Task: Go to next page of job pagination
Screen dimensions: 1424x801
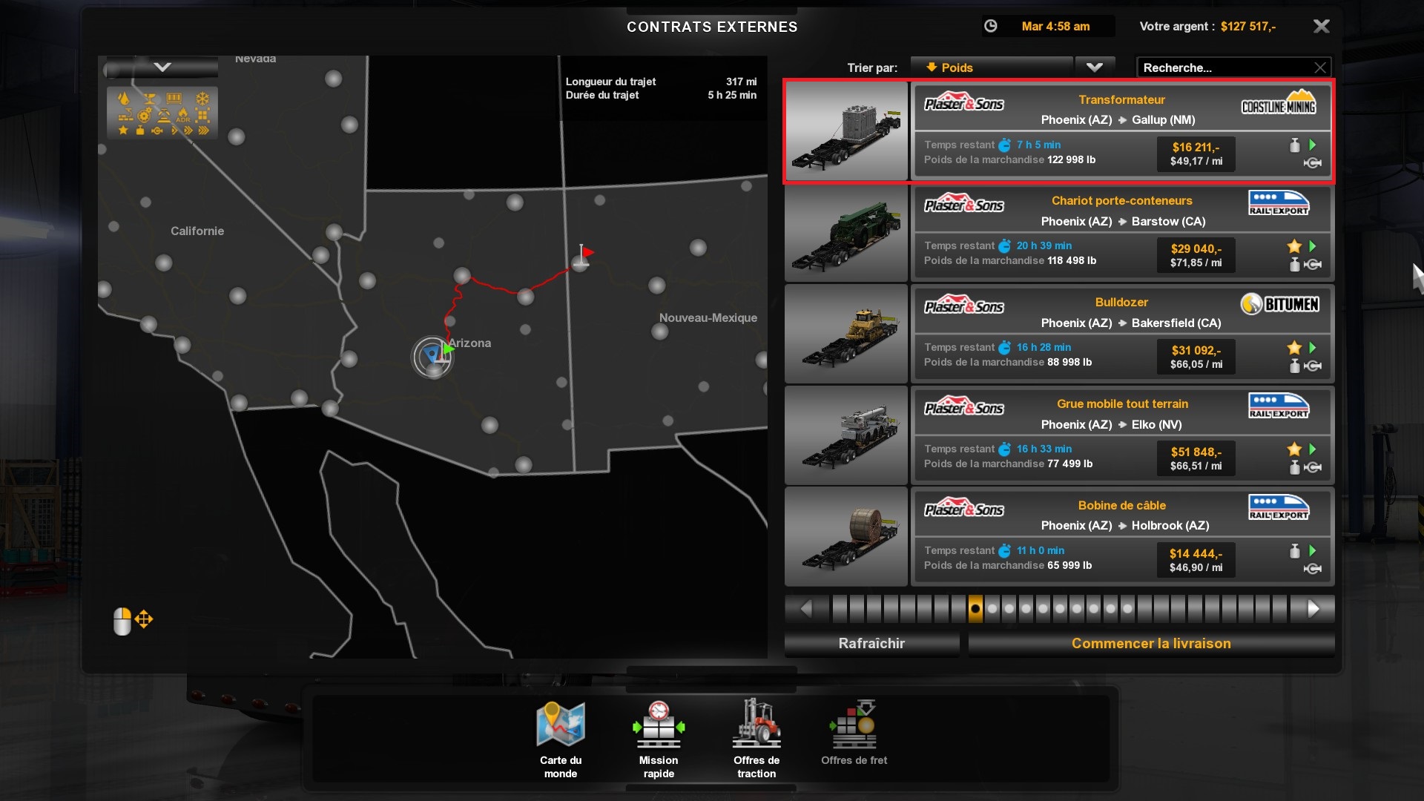Action: click(1313, 609)
